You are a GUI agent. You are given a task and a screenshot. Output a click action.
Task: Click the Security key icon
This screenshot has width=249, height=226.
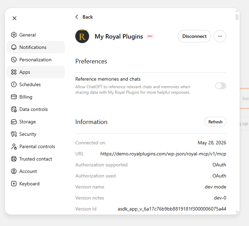coord(14,134)
